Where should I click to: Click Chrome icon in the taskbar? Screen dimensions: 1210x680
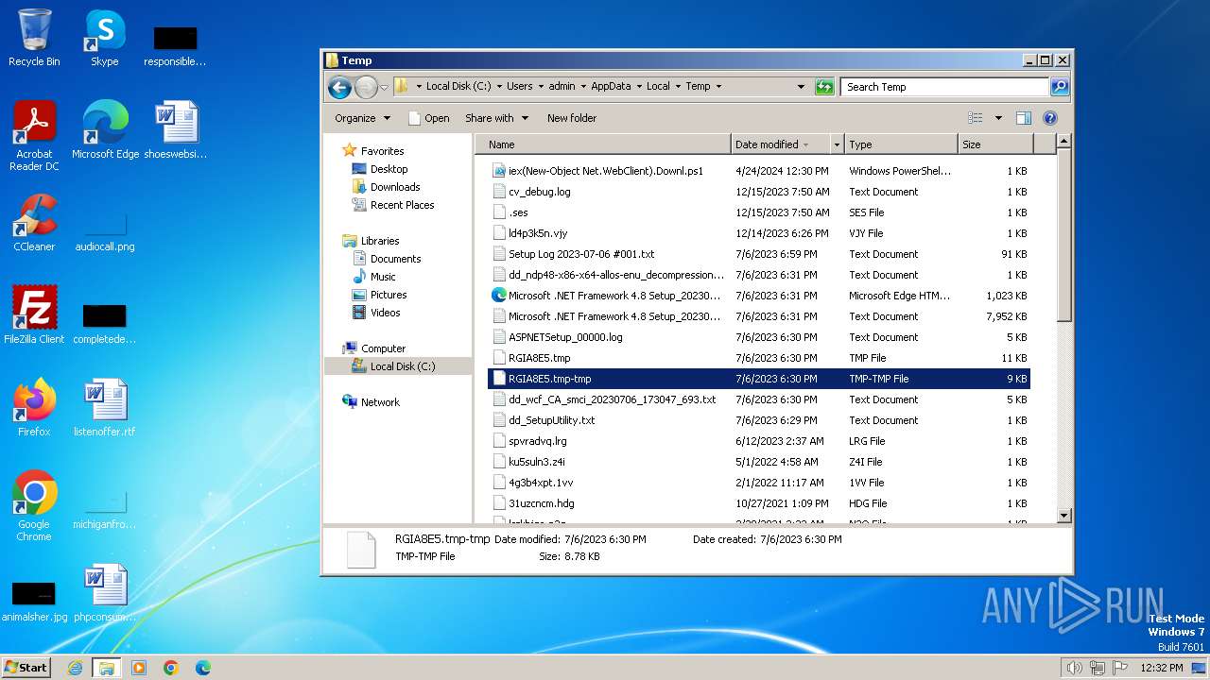(171, 668)
